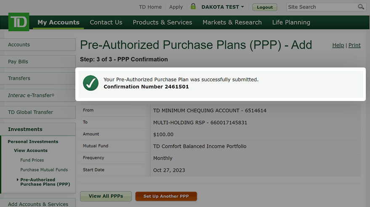Click View All PPPs button
This screenshot has width=370, height=207.
tap(106, 196)
